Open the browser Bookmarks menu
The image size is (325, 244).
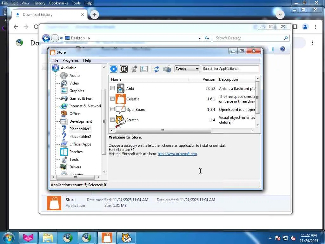58,3
